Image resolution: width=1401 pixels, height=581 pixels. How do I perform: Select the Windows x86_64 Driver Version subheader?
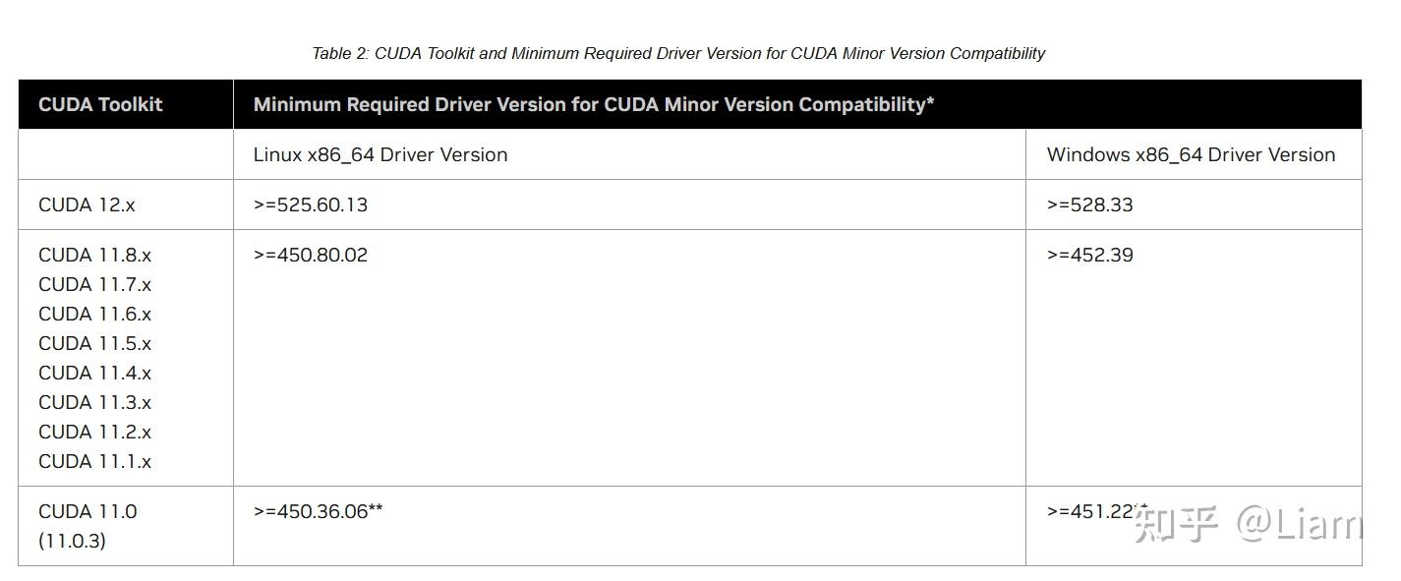[1191, 154]
